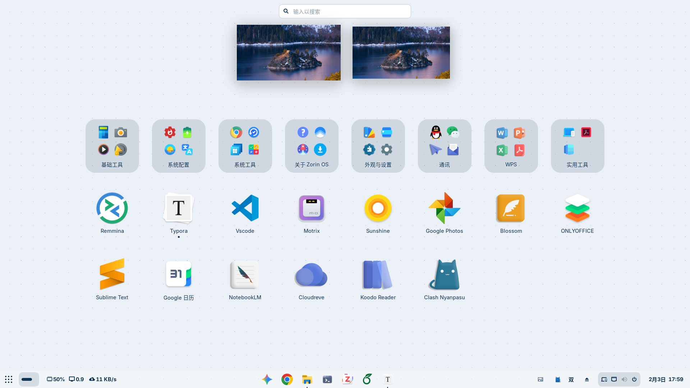Start the Motrix download manager
690x388 pixels.
[312, 208]
